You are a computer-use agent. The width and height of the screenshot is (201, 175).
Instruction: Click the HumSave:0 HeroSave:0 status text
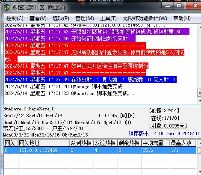[x=29, y=109]
